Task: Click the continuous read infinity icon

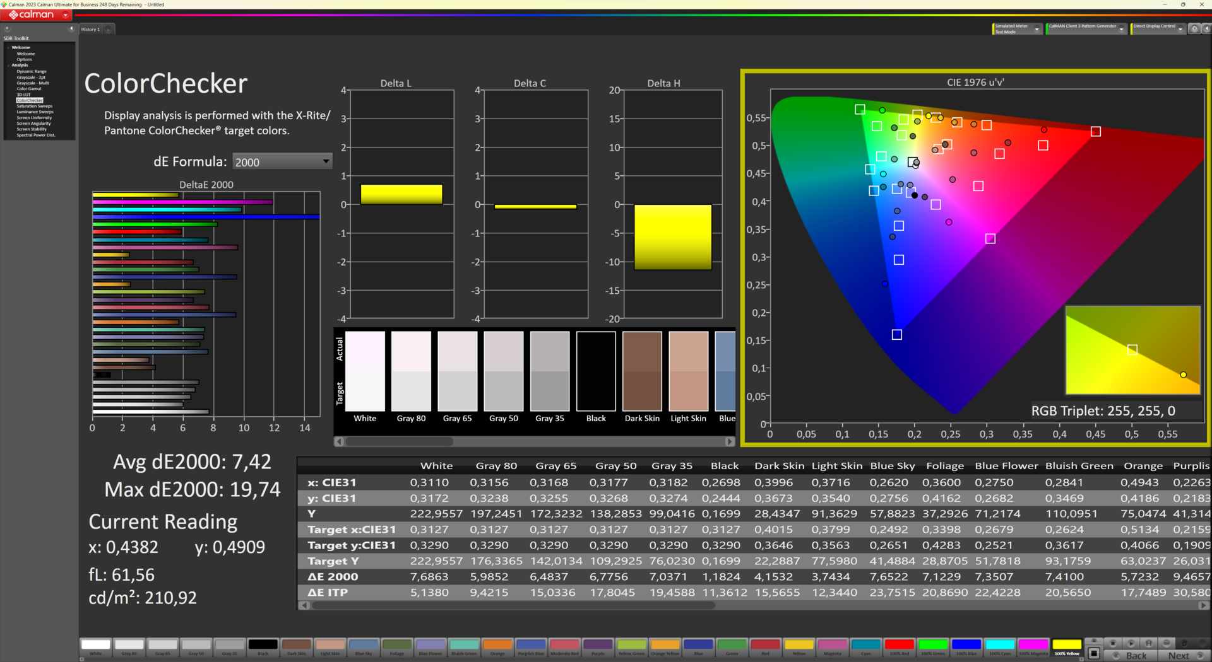Action: 1167,643
